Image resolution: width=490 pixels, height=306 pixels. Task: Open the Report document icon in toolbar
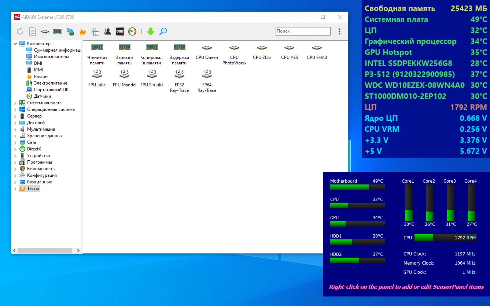(33, 31)
